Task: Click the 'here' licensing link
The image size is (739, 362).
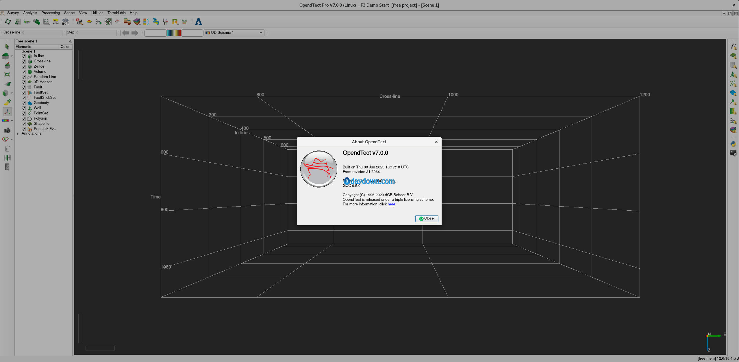Action: (x=391, y=204)
